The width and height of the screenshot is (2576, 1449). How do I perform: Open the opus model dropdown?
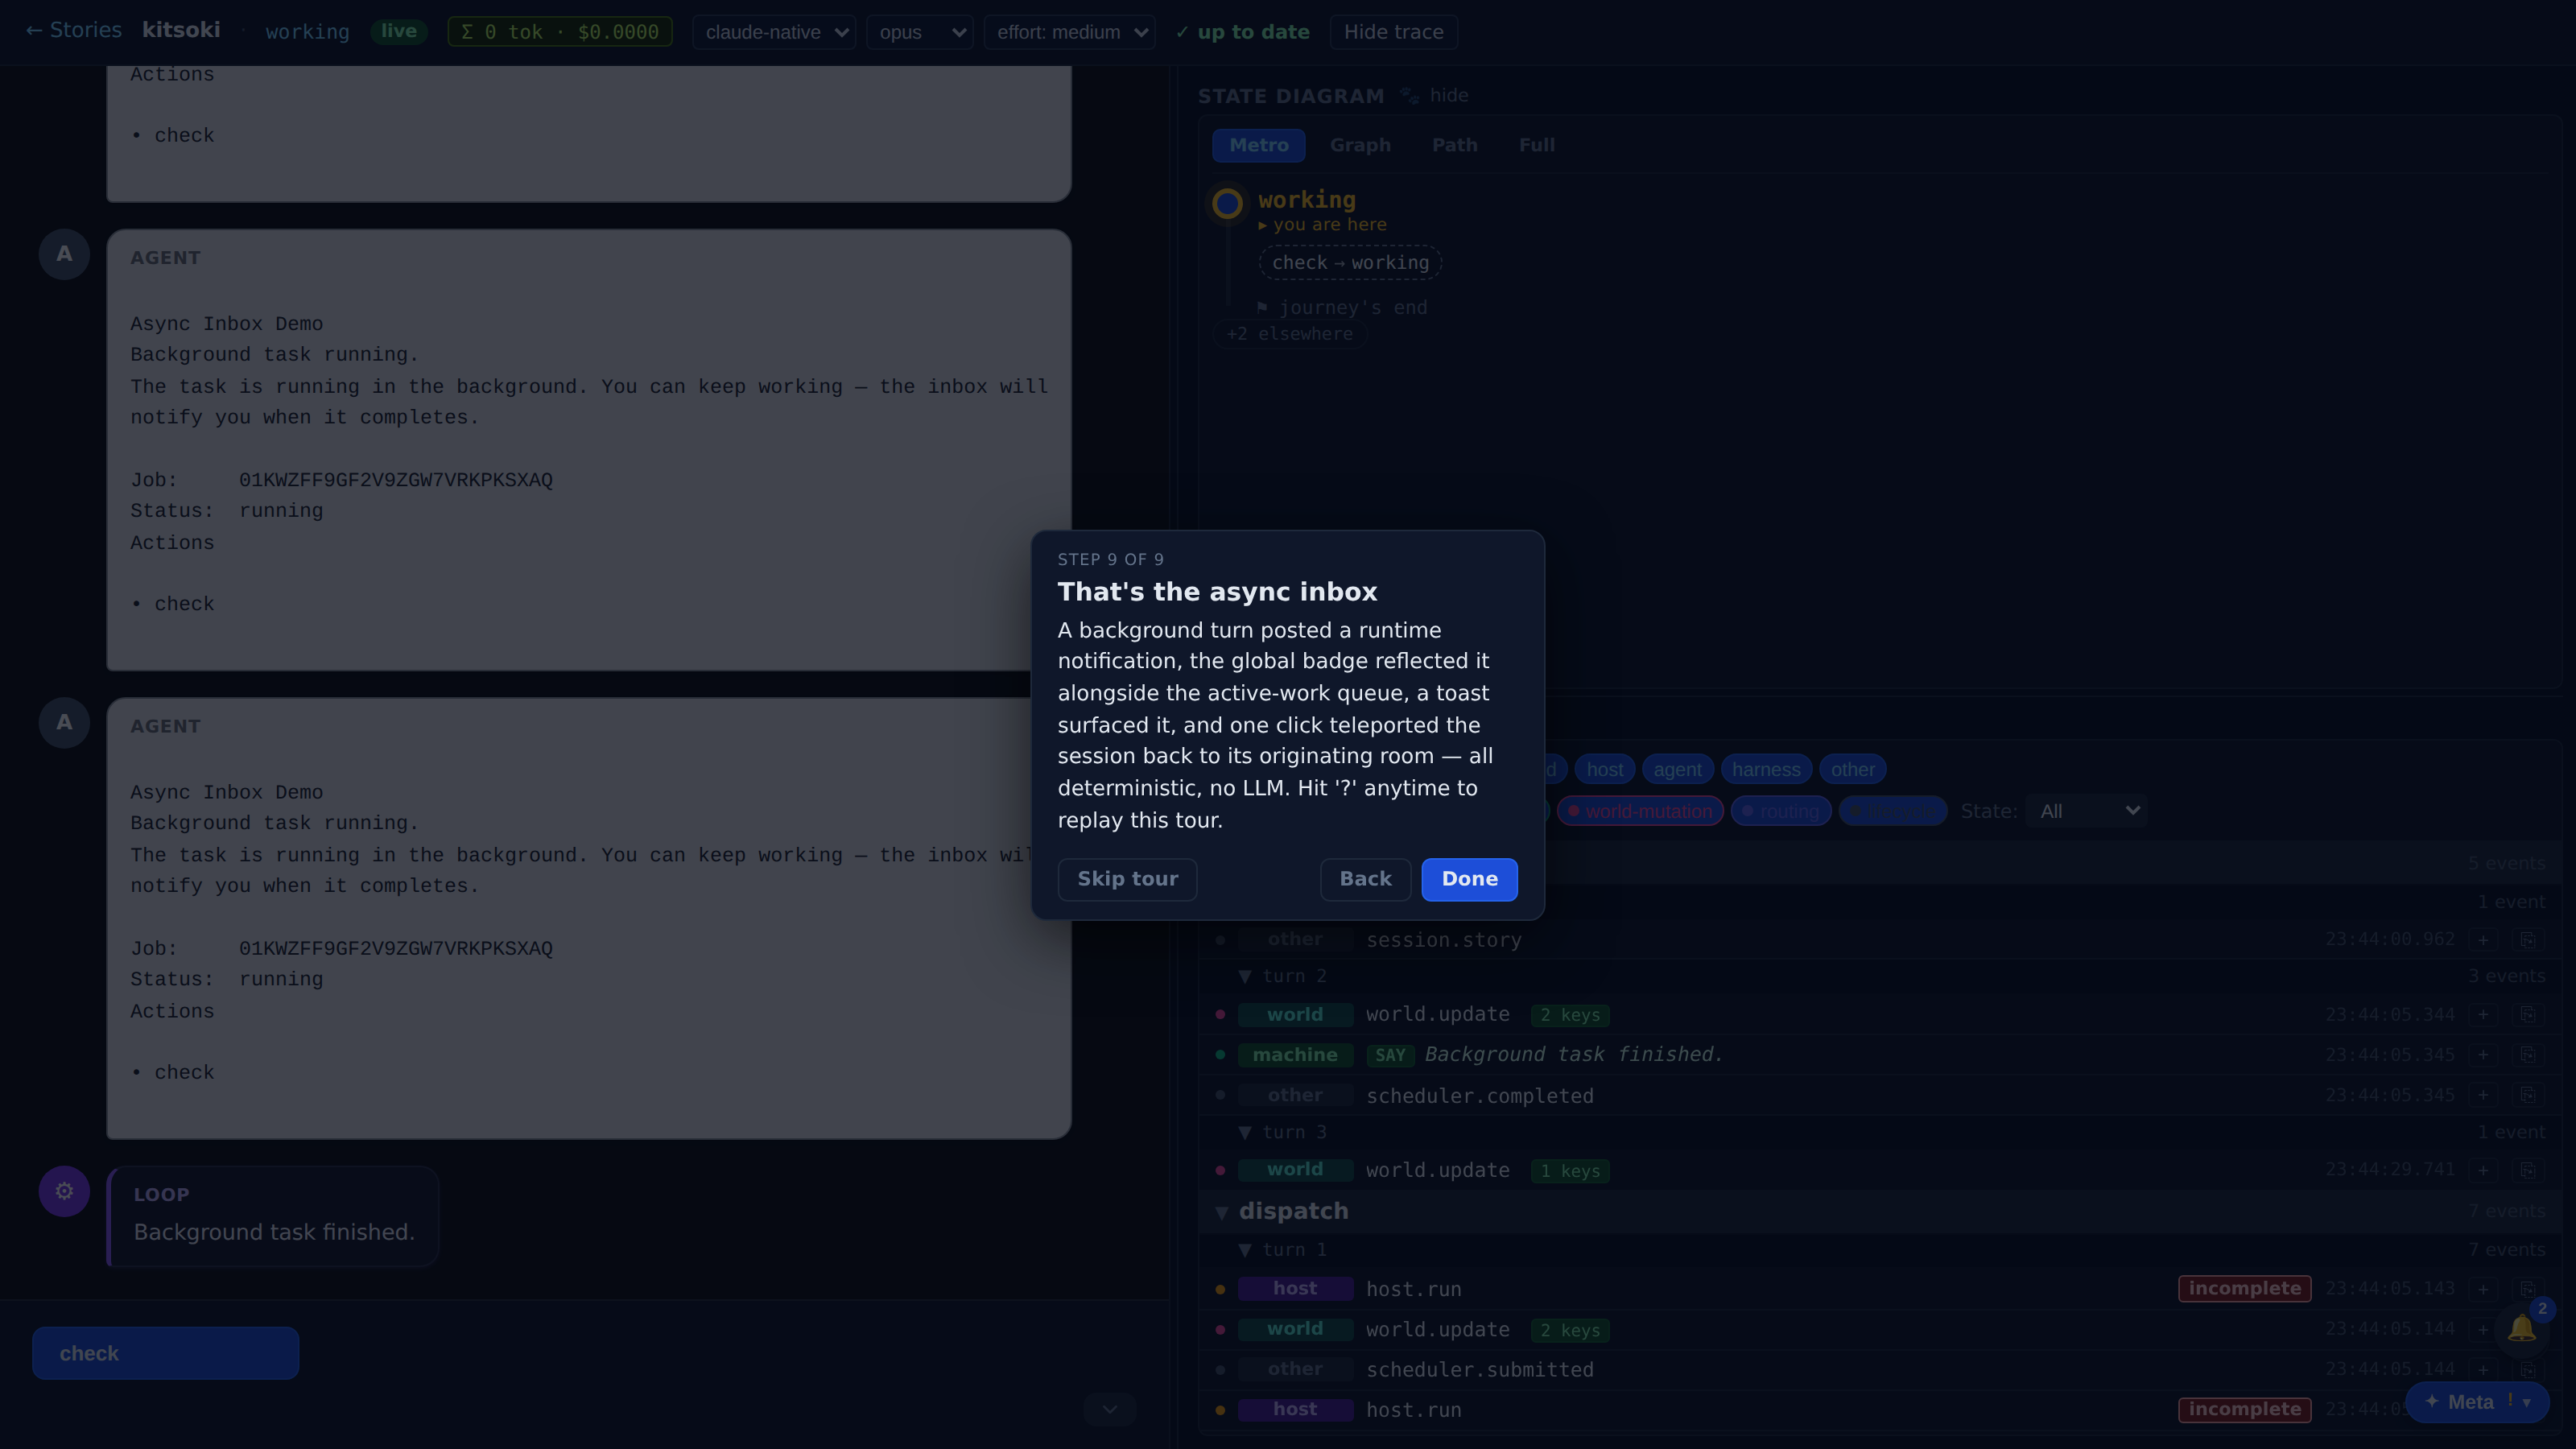tap(919, 32)
